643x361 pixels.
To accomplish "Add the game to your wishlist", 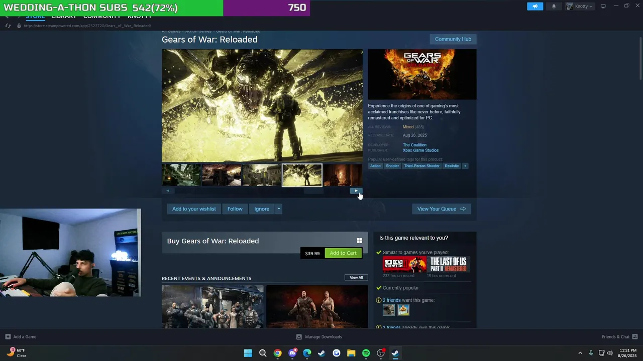I will point(194,209).
